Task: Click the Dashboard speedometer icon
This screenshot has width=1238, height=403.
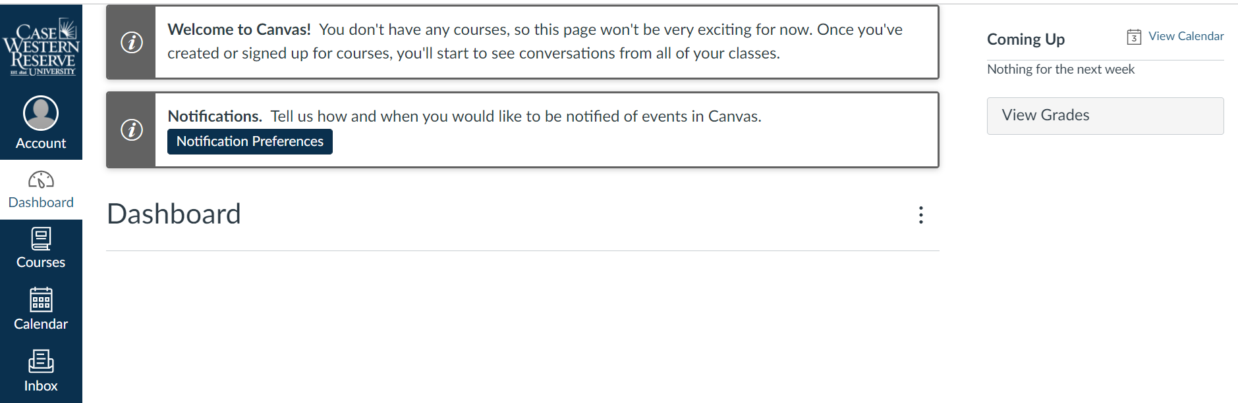Action: tap(41, 179)
